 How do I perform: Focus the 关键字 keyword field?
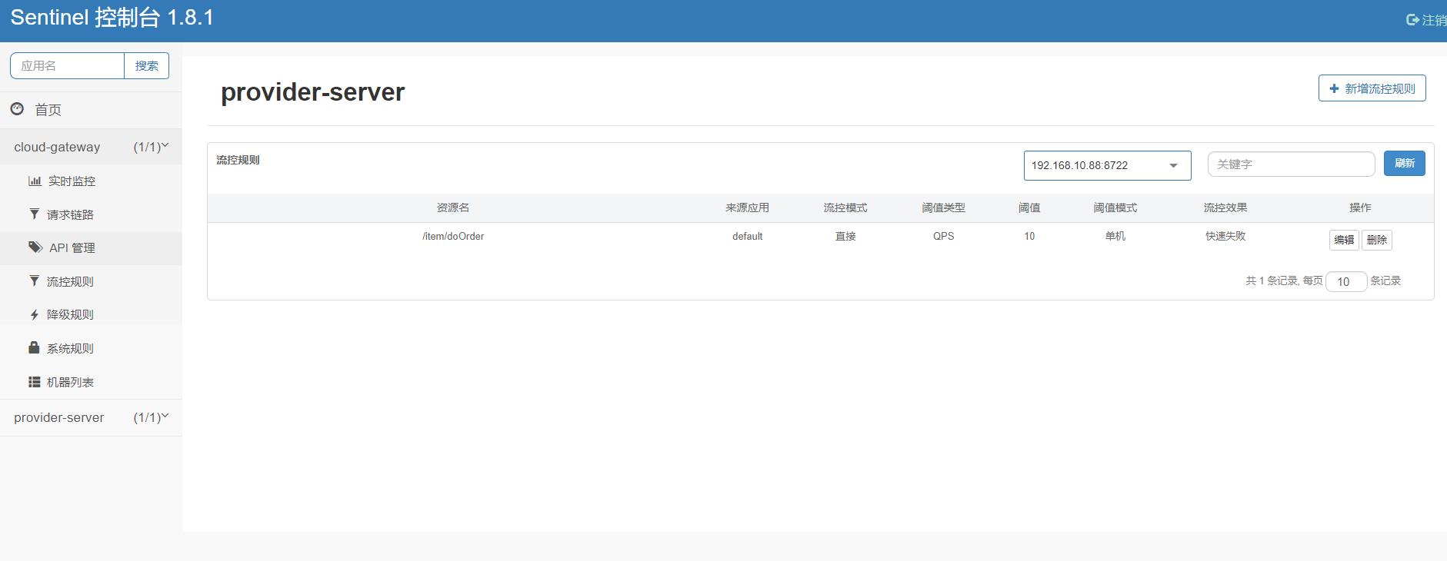(x=1291, y=164)
